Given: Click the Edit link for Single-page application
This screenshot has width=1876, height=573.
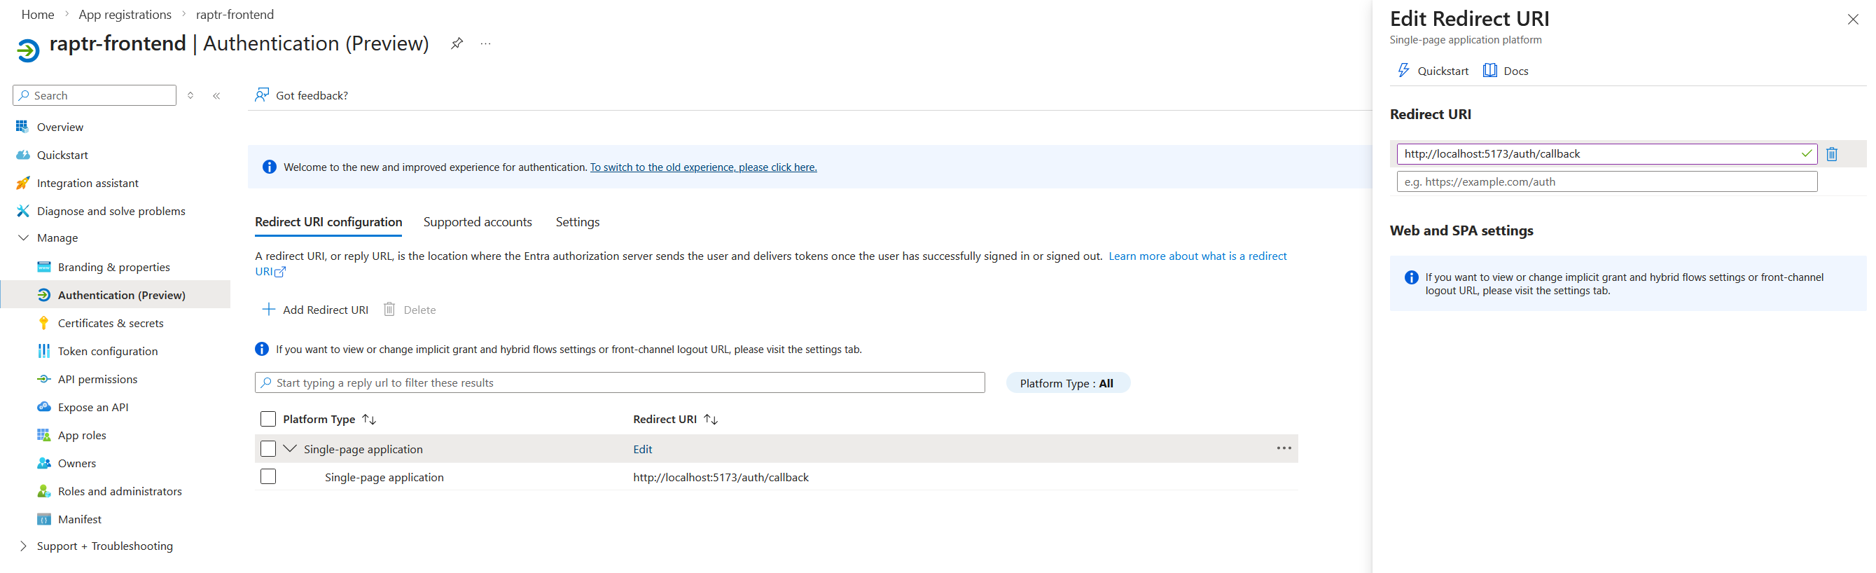Looking at the screenshot, I should 642,449.
